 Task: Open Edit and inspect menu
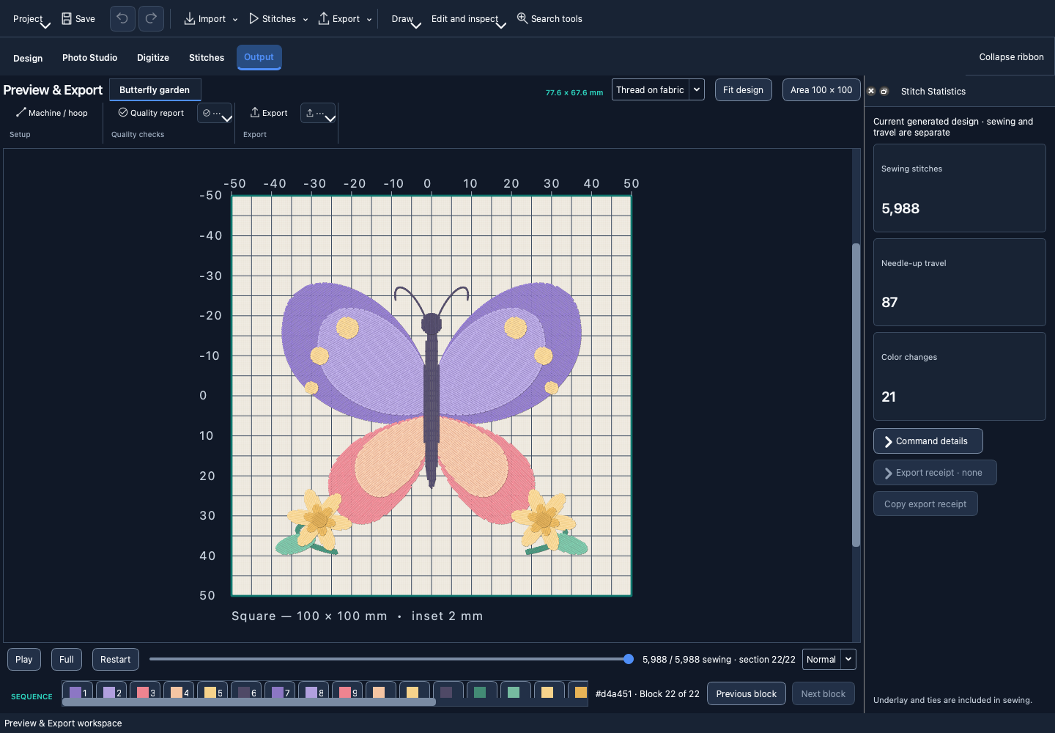(468, 19)
